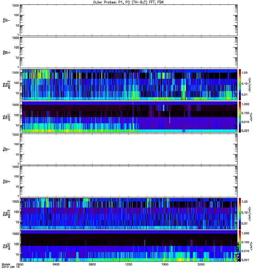
Task: Click the empty second thc fft panel
Action: point(128,182)
